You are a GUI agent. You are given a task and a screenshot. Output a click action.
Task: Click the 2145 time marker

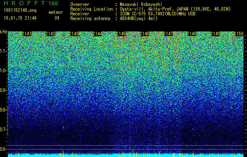[x=121, y=34]
